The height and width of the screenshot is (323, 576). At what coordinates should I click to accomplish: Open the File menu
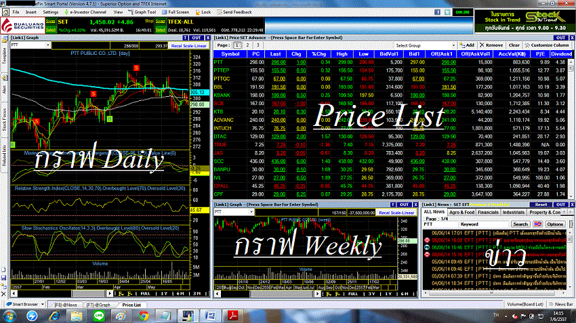coord(16,12)
